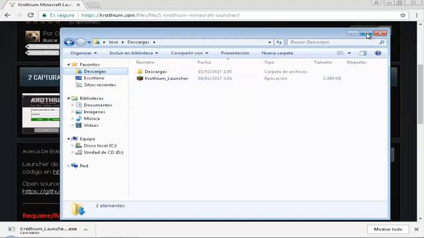Go back in Chrome browser
Screen dimensions: 424x238
tap(7, 15)
